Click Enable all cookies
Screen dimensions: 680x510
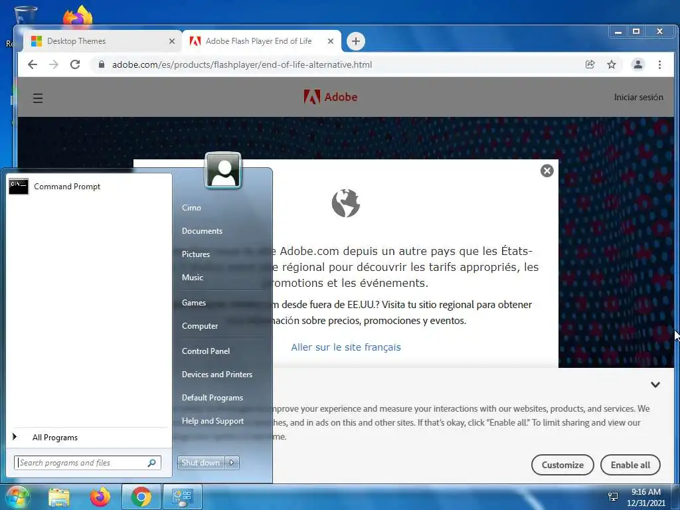click(630, 465)
